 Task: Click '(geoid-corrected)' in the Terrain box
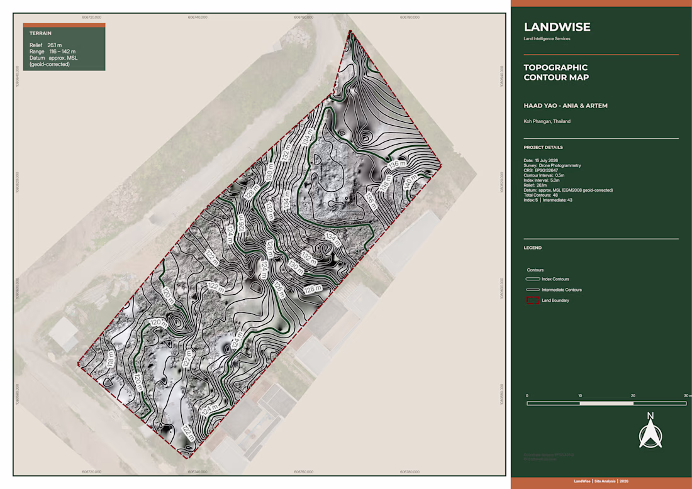[x=50, y=64]
